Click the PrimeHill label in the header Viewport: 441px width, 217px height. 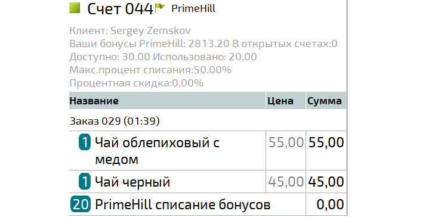(x=193, y=8)
